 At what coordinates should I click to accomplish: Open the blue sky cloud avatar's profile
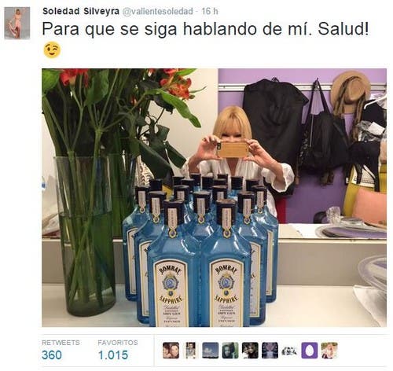click(211, 351)
